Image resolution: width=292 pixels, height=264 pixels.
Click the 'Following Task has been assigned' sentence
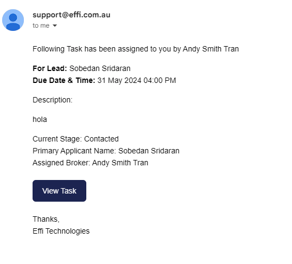(136, 49)
